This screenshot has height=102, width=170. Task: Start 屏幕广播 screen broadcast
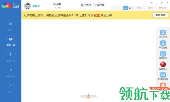click(11, 39)
